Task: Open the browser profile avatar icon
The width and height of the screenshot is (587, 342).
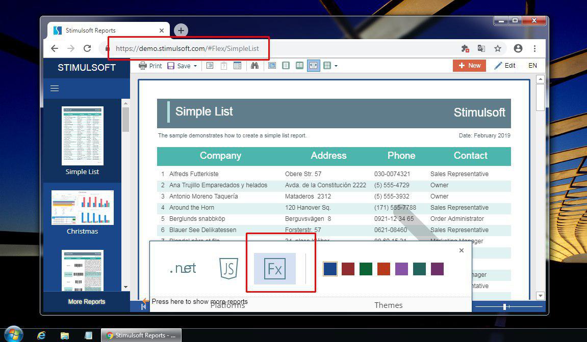Action: tap(518, 48)
